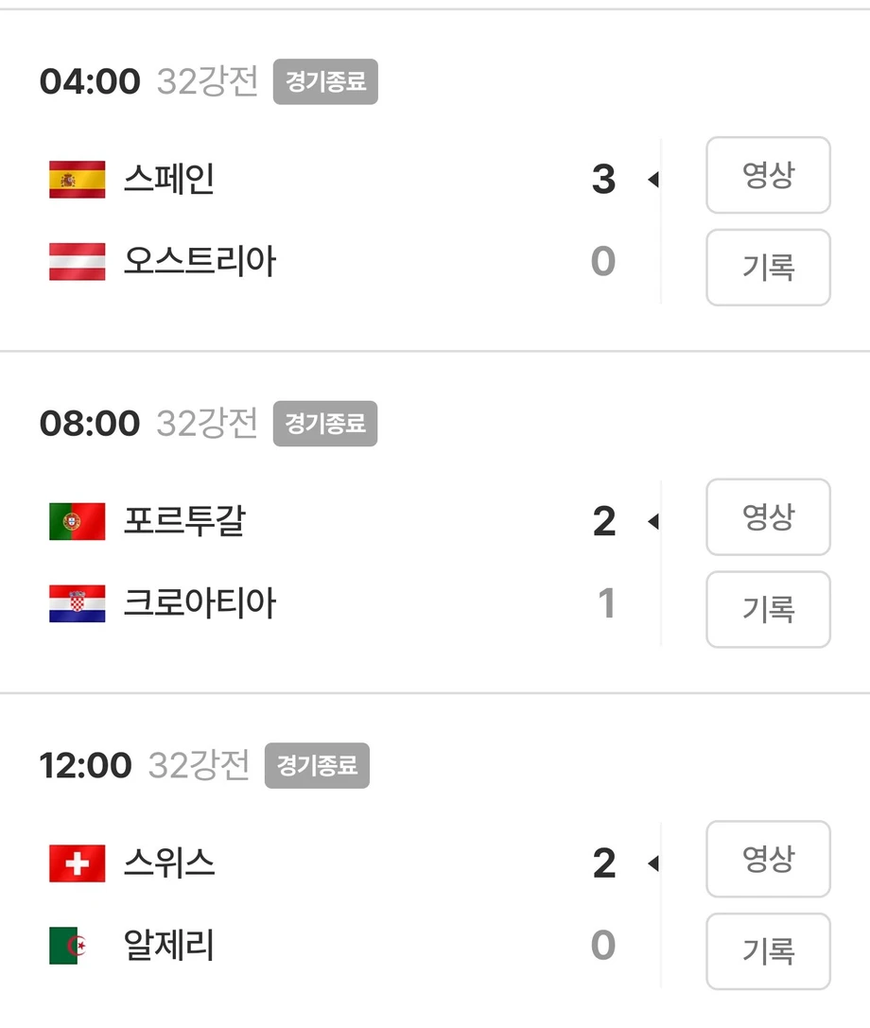Open 기록 records for Spain vs Austria
Screen dimensions: 870x1028
769,268
